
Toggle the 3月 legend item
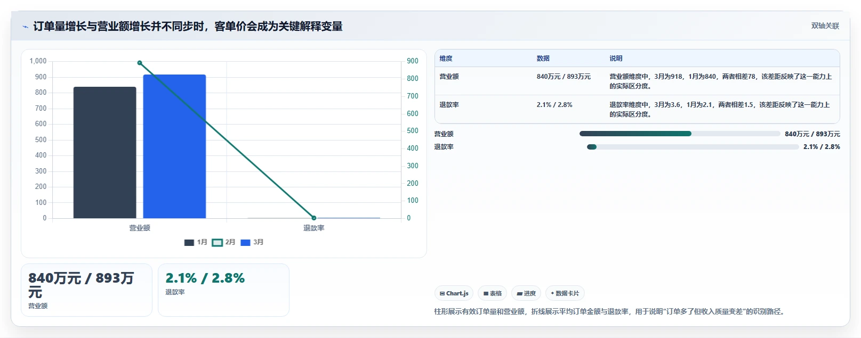(x=252, y=242)
